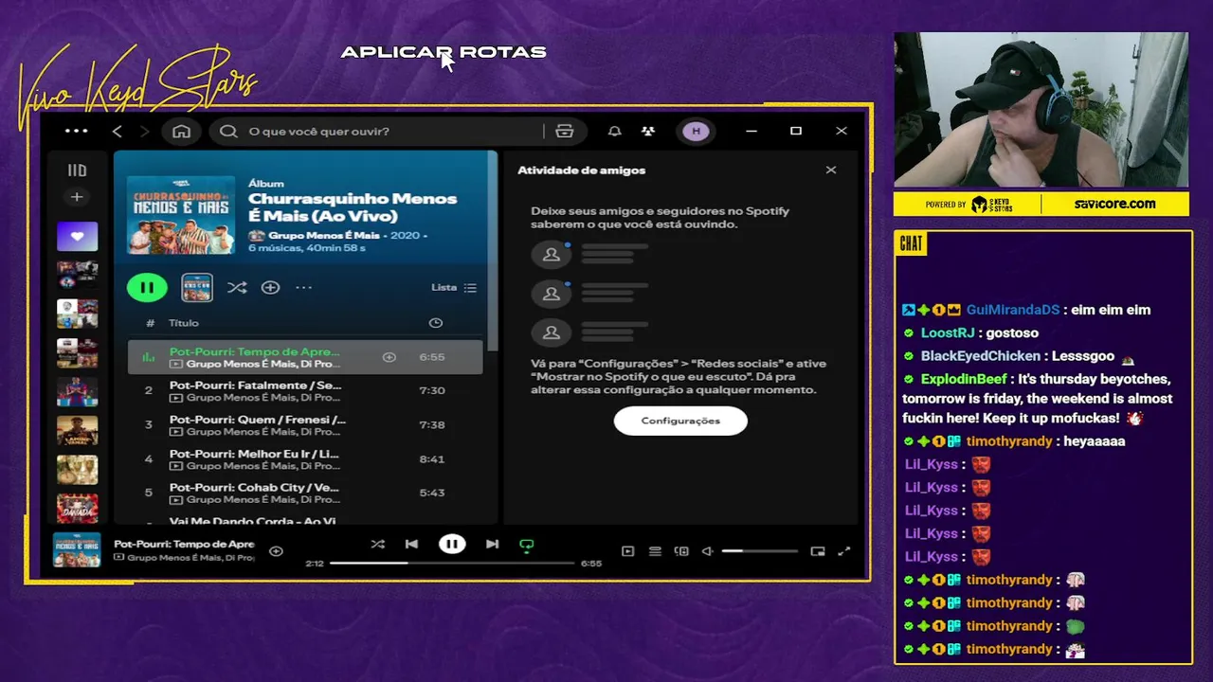This screenshot has width=1213, height=682.
Task: Open the three-dots app menu in Spotify
Action: click(x=77, y=131)
